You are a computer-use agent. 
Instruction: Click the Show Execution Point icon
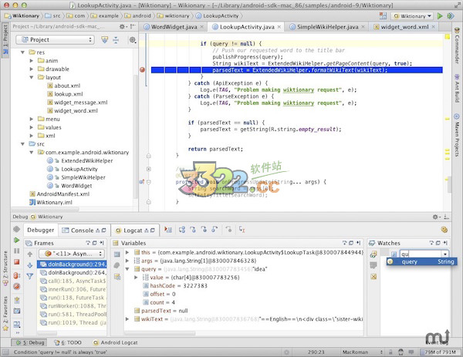[167, 229]
